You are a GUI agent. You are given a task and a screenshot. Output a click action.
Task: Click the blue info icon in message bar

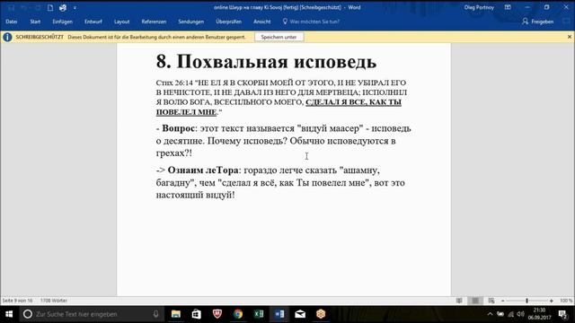pyautogui.click(x=7, y=37)
